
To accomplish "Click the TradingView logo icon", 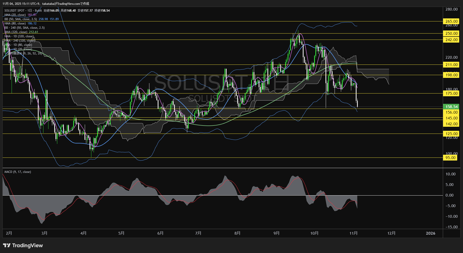I will point(7,245).
